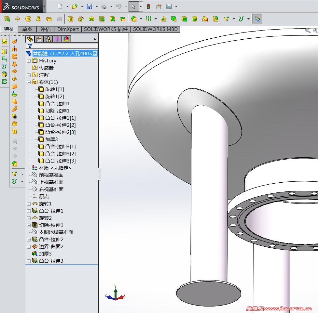Click the New document icon

point(60,7)
